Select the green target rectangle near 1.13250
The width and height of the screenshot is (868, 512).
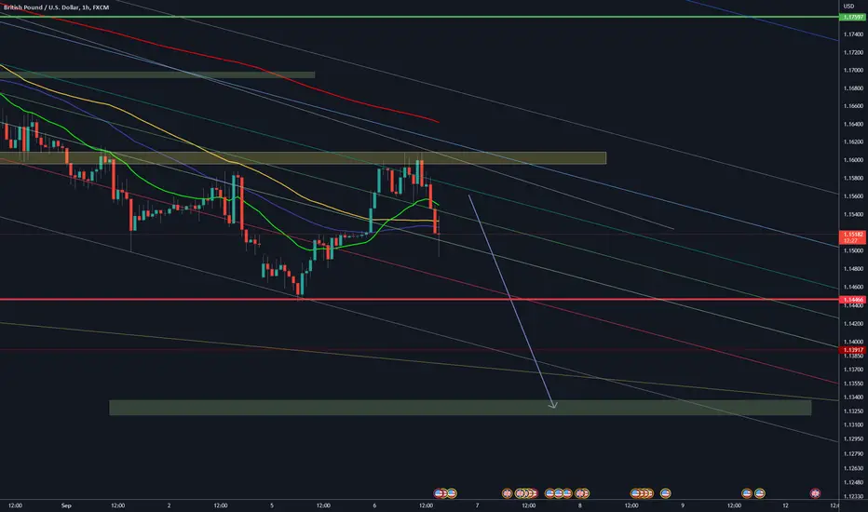pos(460,408)
